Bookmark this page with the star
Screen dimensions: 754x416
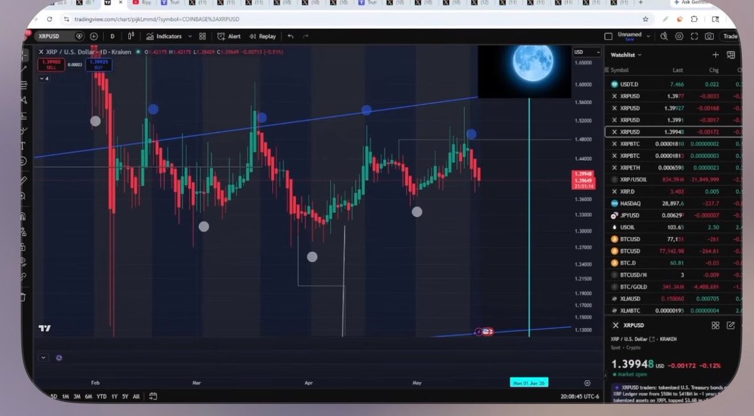click(x=646, y=19)
